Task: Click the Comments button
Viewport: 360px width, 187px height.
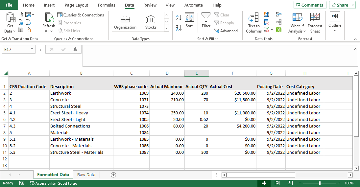Action: point(310,5)
